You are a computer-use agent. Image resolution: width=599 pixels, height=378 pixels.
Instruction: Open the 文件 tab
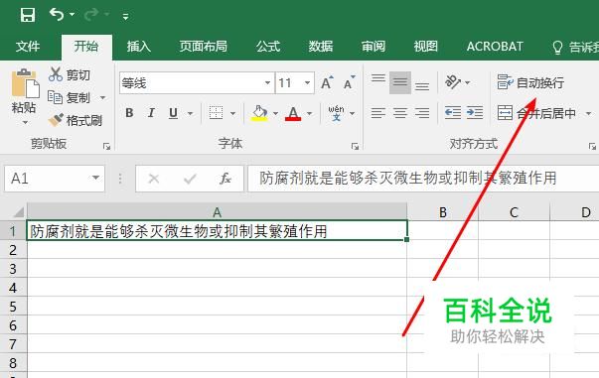[x=28, y=47]
